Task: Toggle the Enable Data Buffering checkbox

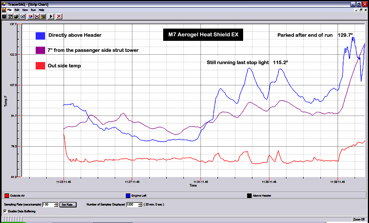Action: pyautogui.click(x=5, y=211)
